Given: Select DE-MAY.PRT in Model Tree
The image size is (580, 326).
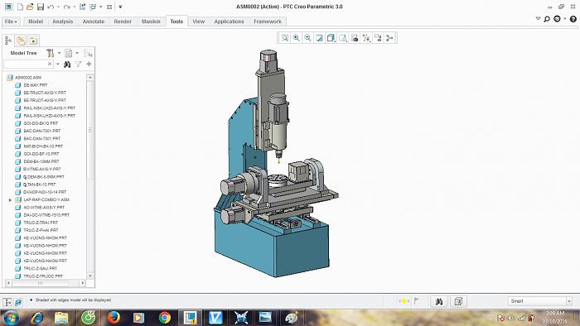Looking at the screenshot, I should (35, 85).
